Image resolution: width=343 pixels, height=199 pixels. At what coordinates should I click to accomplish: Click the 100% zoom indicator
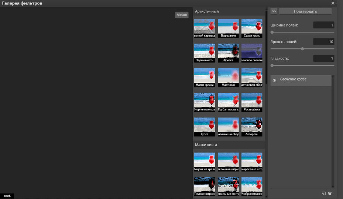click(7, 196)
